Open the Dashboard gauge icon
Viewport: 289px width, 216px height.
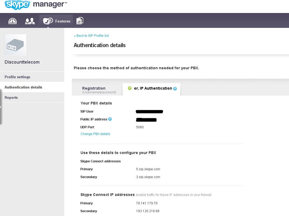pyautogui.click(x=12, y=21)
